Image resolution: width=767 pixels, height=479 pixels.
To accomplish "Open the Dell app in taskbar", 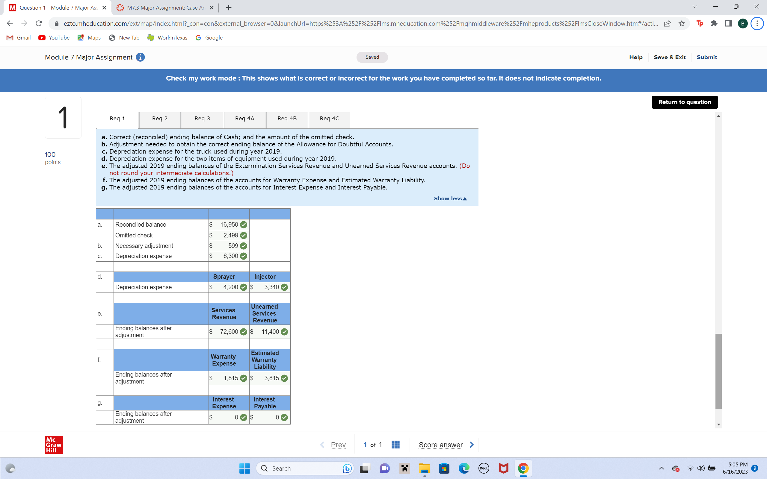I will [x=484, y=468].
